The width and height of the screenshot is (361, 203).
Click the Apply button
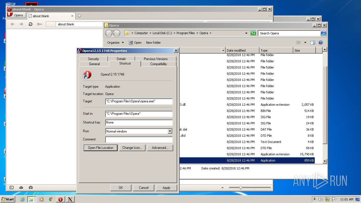point(166,188)
